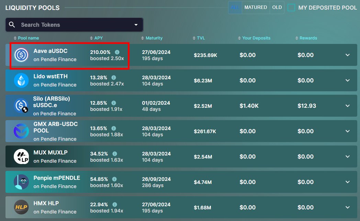Click the Silo sUSDC.e token icon

tap(21, 106)
